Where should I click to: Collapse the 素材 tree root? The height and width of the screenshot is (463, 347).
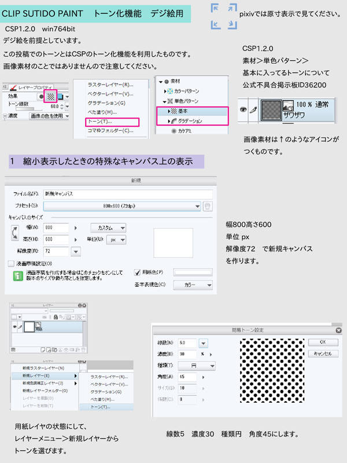click(x=161, y=82)
